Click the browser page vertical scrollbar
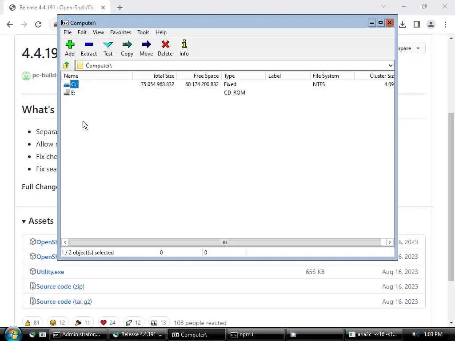 [451, 197]
